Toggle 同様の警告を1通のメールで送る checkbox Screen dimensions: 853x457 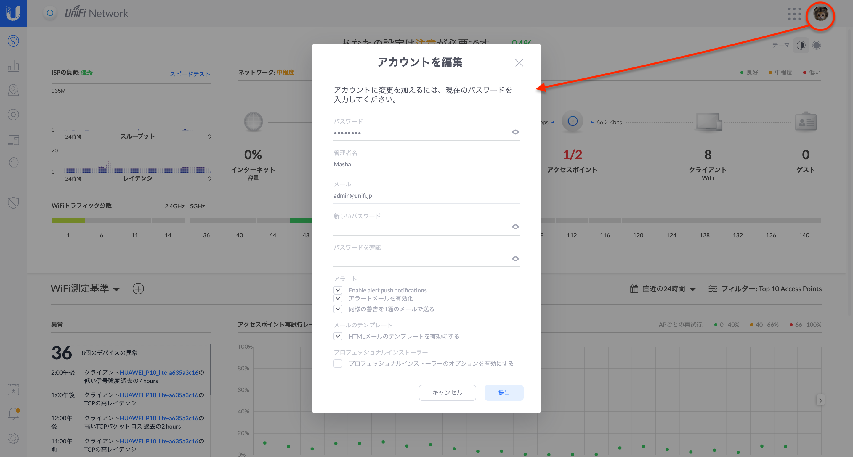338,309
